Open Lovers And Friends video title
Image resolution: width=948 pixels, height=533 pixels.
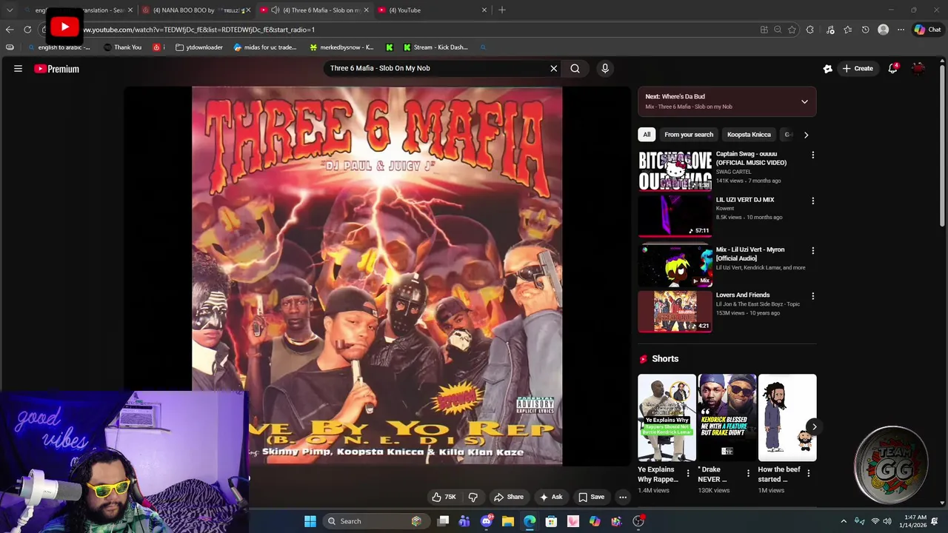743,295
